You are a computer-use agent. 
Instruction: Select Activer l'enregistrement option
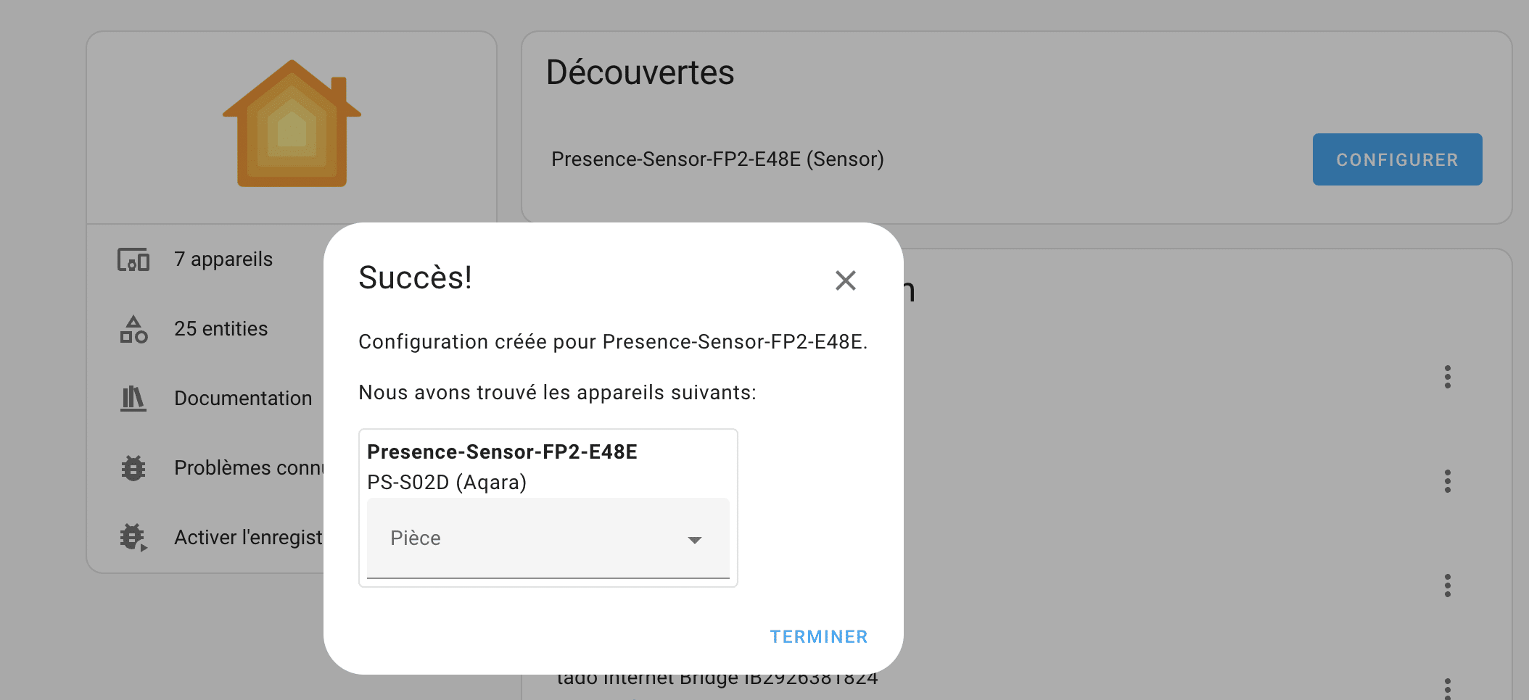click(x=249, y=538)
